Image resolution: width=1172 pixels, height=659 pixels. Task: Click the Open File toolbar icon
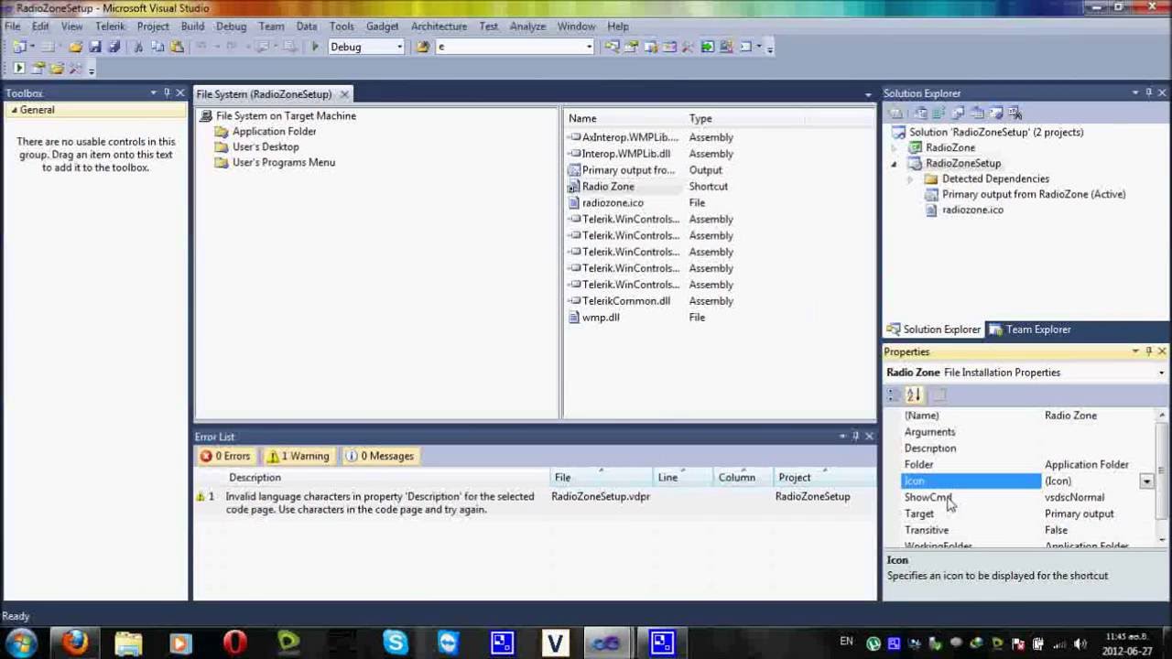(75, 47)
